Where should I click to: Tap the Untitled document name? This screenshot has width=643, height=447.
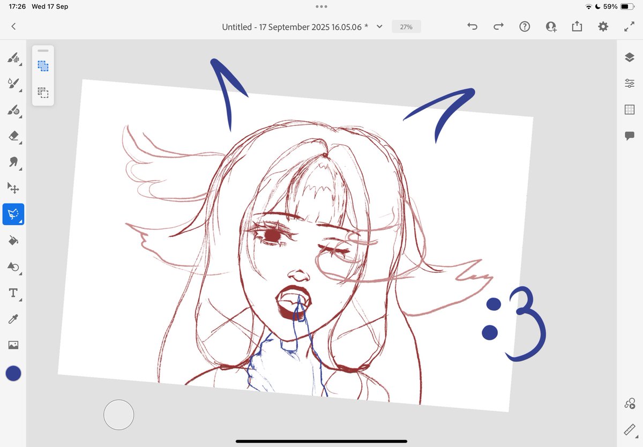(x=295, y=26)
